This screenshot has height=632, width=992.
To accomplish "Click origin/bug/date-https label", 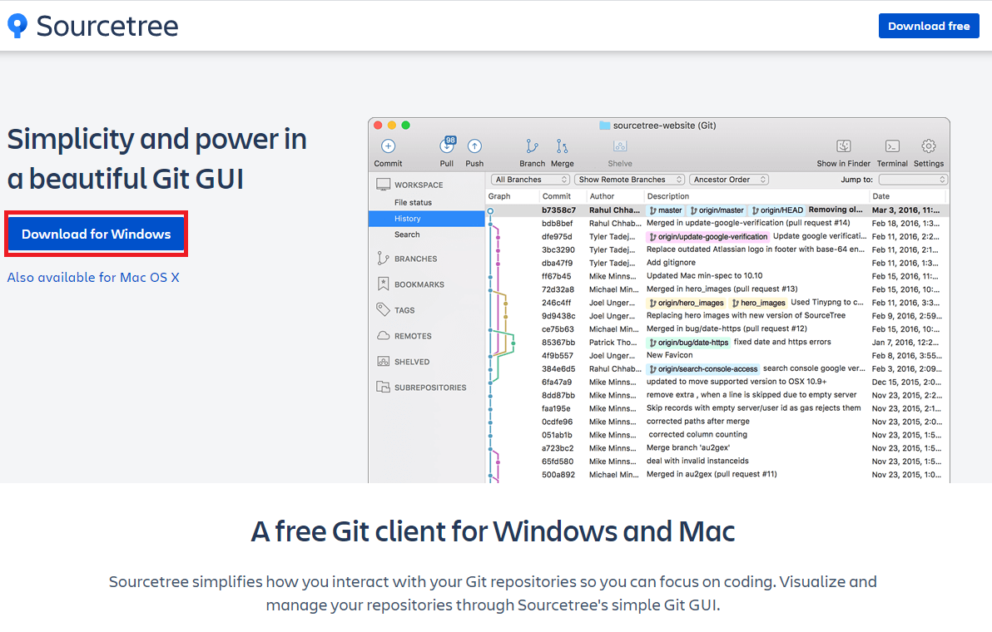I will [x=688, y=343].
